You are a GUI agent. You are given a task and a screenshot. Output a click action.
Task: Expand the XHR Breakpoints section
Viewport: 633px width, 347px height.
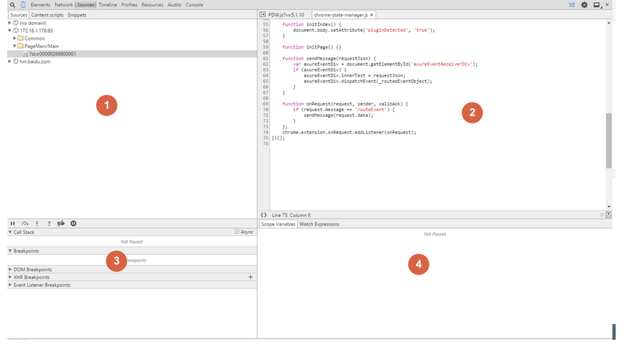pyautogui.click(x=10, y=277)
